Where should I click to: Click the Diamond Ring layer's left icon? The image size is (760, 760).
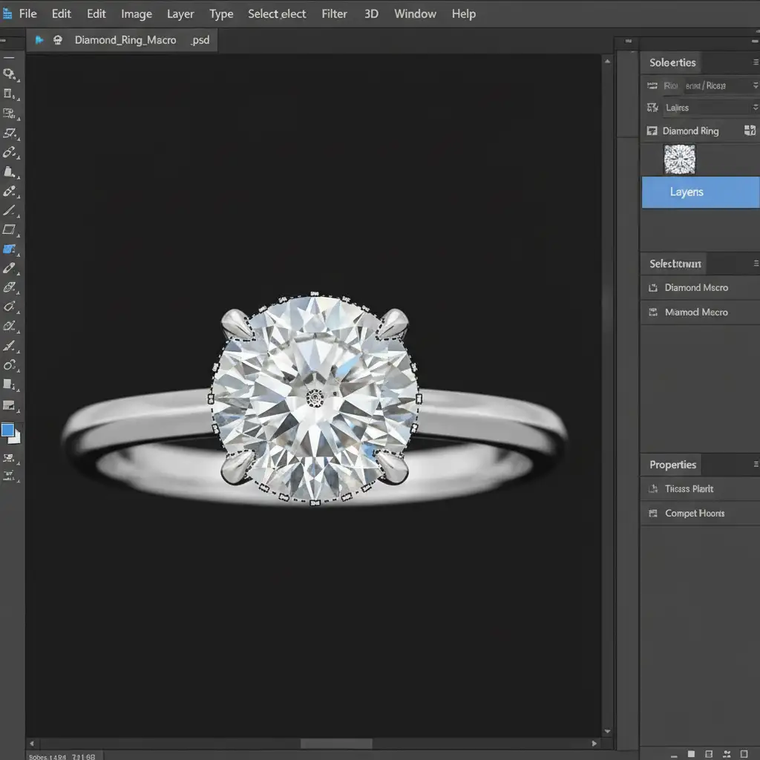tap(652, 131)
